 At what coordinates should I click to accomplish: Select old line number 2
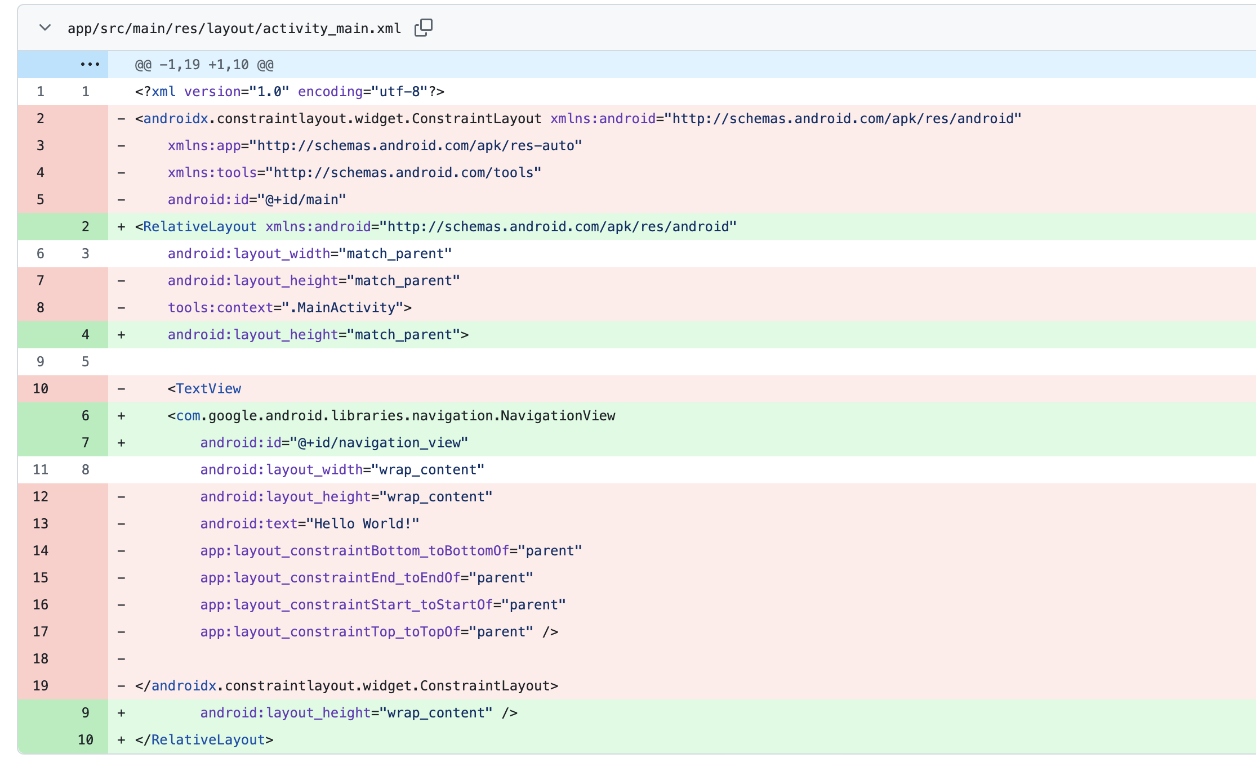[41, 119]
